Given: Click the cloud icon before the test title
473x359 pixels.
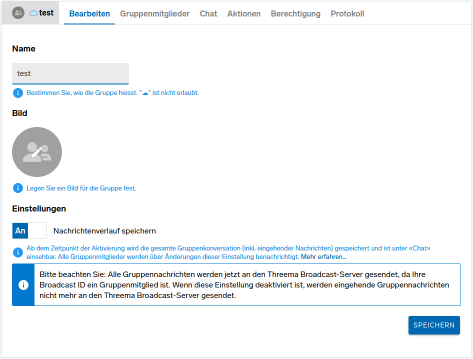Looking at the screenshot, I should click(33, 12).
